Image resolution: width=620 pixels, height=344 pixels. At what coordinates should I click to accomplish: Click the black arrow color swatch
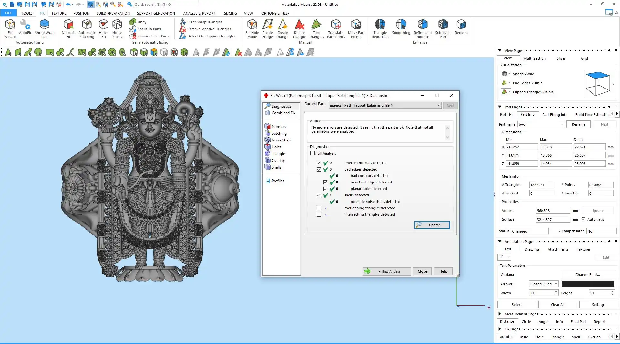click(587, 284)
